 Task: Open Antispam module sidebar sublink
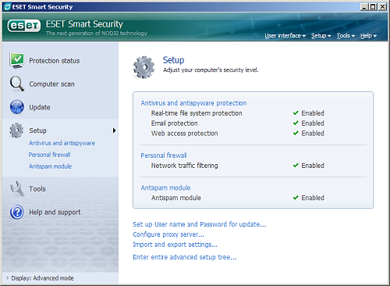[x=50, y=166]
